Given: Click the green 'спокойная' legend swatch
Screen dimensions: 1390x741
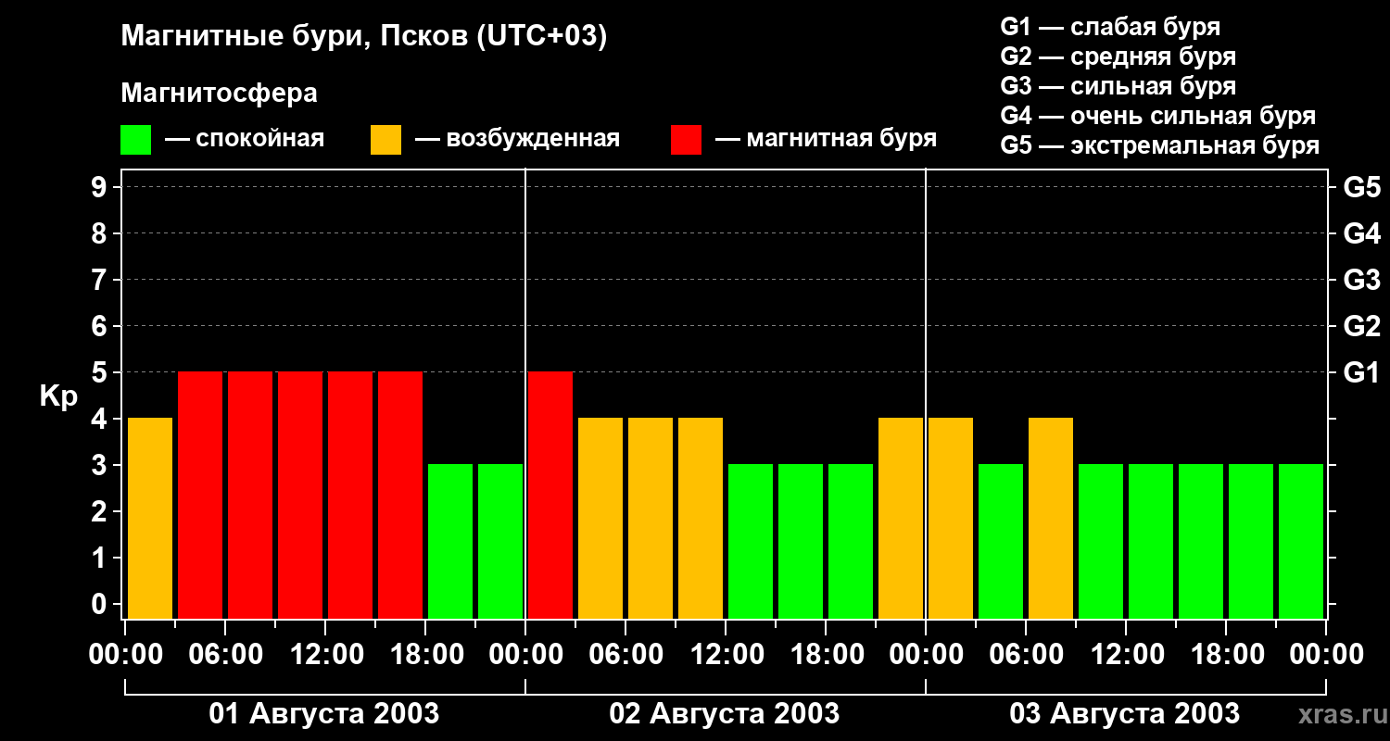Looking at the screenshot, I should coord(136,140).
